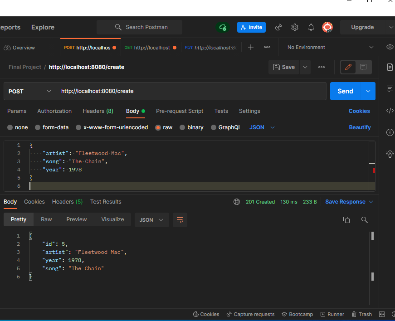This screenshot has width=395, height=321.
Task: Beautify the JSON request body
Action: (360, 127)
